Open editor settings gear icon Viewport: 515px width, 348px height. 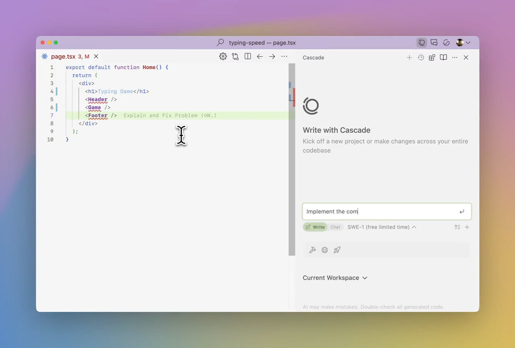[x=223, y=57]
